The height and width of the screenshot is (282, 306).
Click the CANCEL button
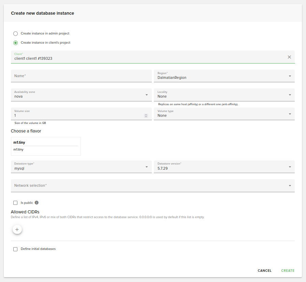tap(264, 270)
